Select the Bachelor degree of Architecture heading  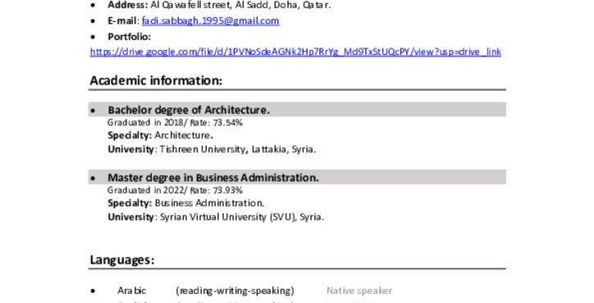(x=189, y=110)
